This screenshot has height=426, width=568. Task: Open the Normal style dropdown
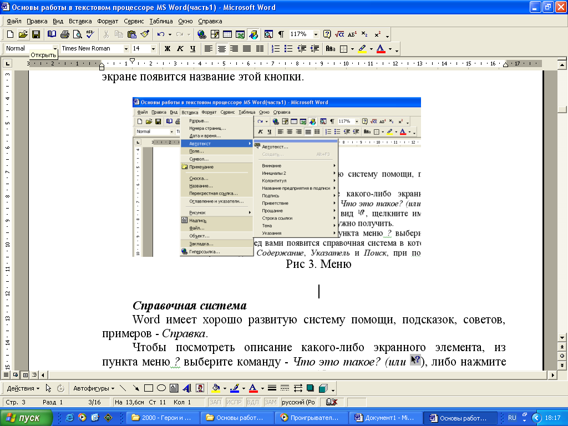(x=55, y=49)
